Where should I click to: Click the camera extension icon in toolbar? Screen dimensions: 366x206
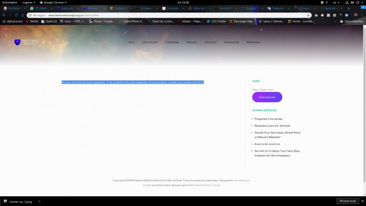click(316, 15)
